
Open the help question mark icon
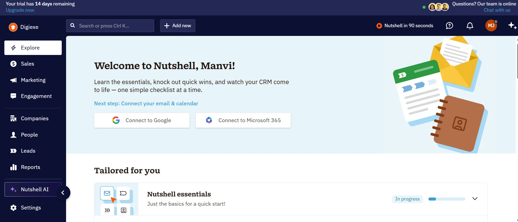pyautogui.click(x=449, y=26)
